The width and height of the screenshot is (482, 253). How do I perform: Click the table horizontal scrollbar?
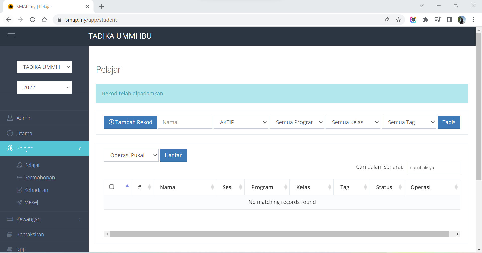pyautogui.click(x=279, y=234)
